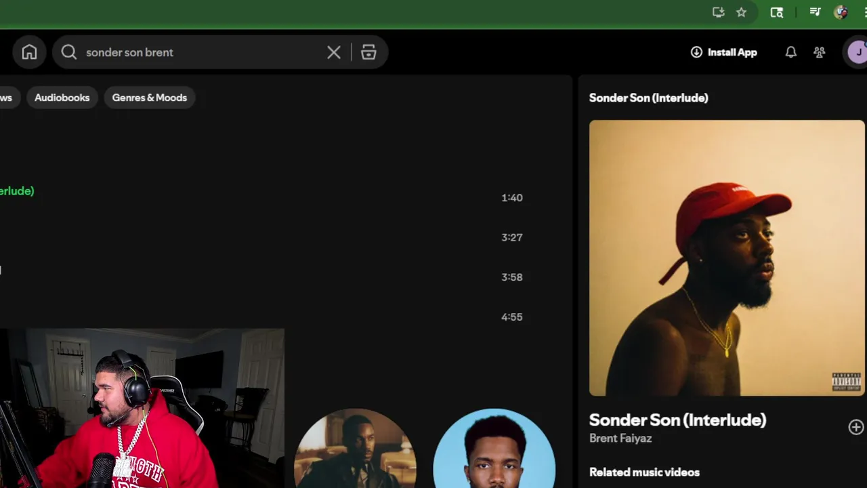Clear the search field with X
The width and height of the screenshot is (867, 488).
(x=334, y=52)
